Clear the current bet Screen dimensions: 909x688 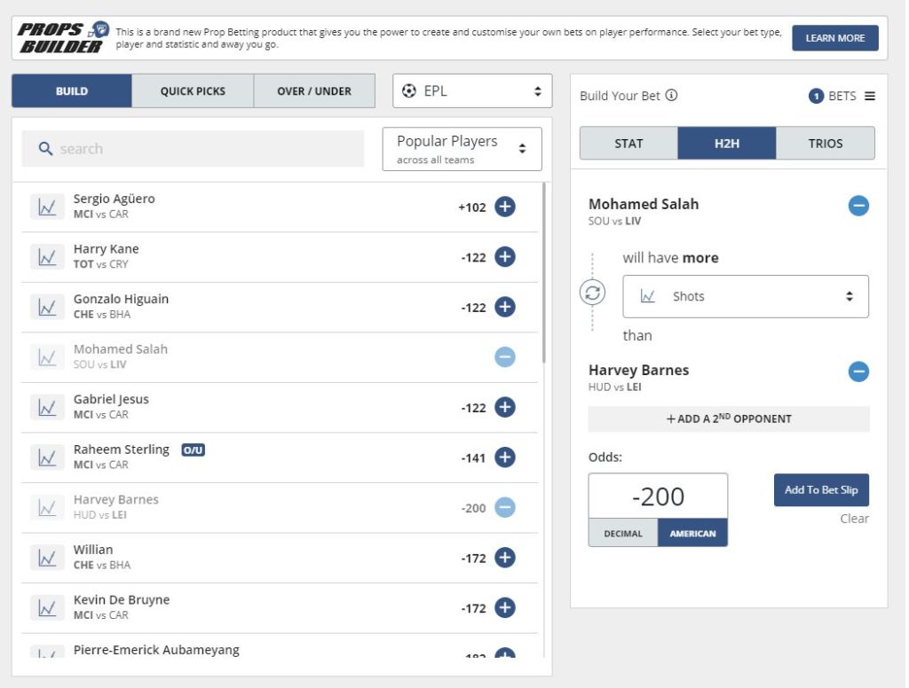854,519
